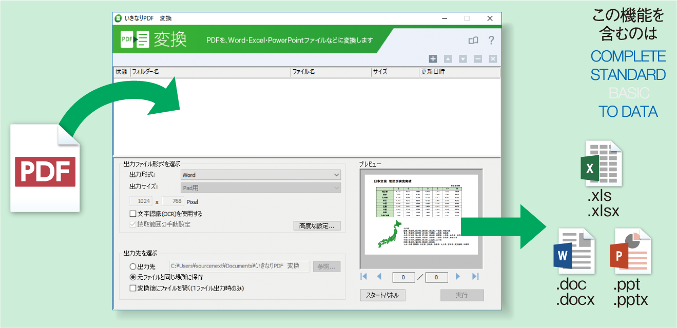The image size is (677, 328).
Task: Open the manual book icon
Action: pos(473,40)
